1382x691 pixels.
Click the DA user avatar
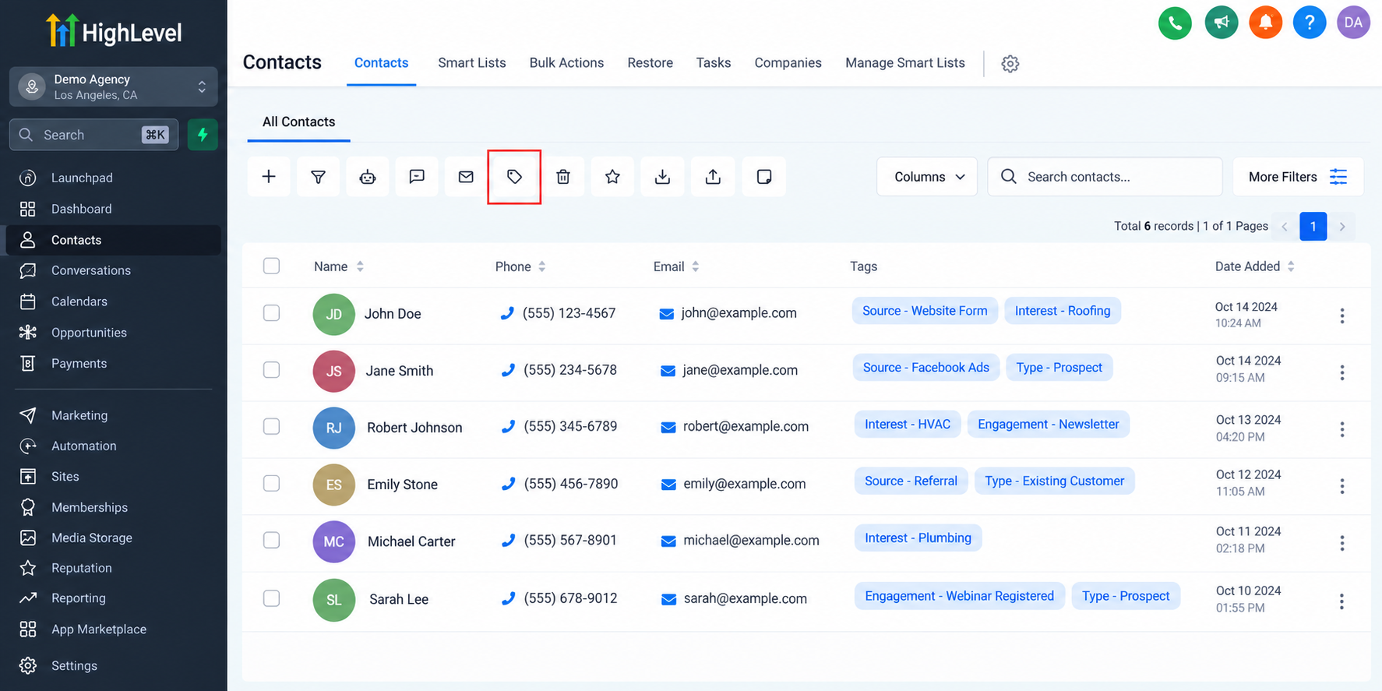coord(1354,23)
